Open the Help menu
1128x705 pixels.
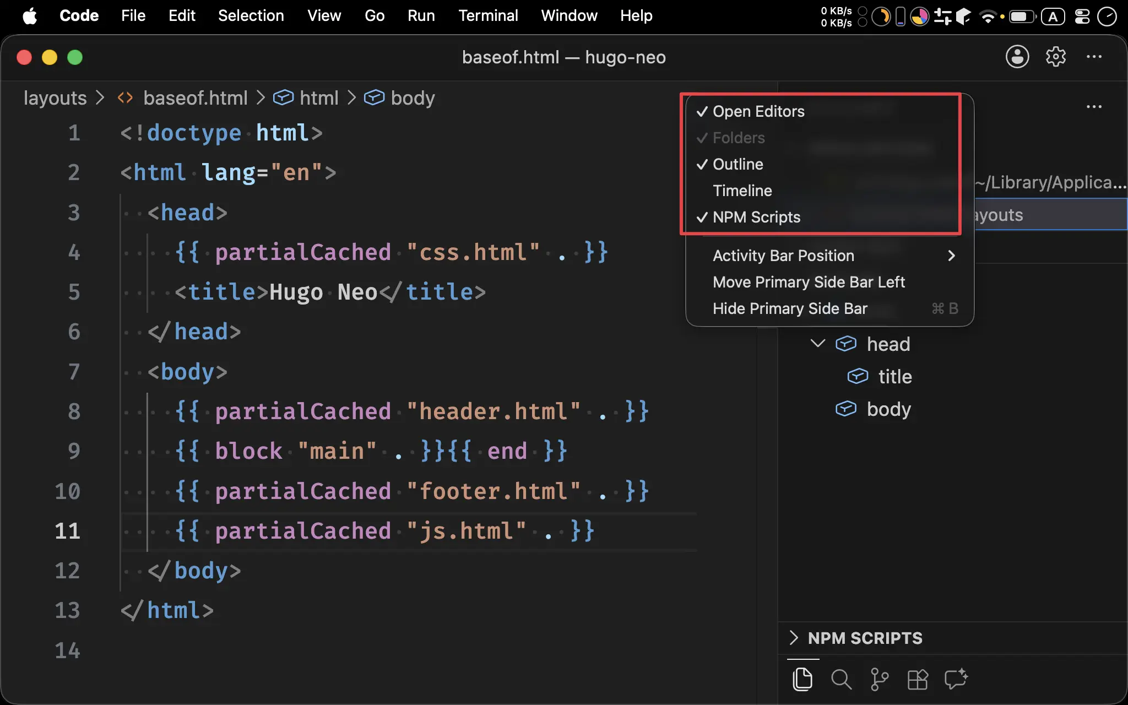pyautogui.click(x=636, y=16)
